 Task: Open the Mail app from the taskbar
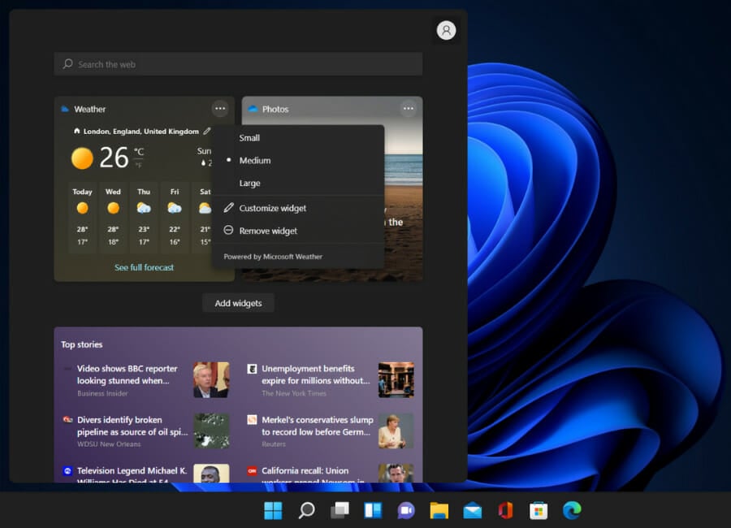point(471,510)
